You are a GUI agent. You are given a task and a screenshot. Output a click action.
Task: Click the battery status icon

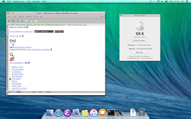click(166, 1)
